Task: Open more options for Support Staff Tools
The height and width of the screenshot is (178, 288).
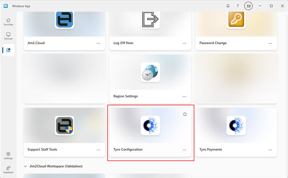Action: point(98,150)
